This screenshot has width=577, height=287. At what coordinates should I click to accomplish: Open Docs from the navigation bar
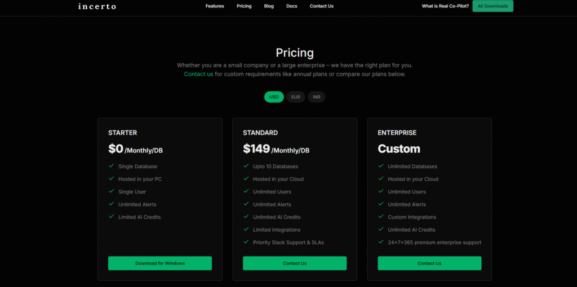pyautogui.click(x=291, y=6)
